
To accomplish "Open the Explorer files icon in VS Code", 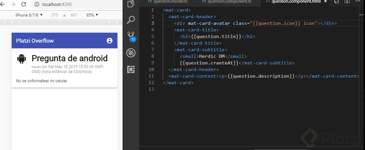I will click(131, 4).
